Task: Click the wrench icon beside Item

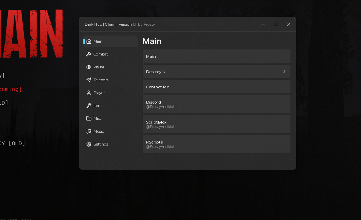Action: [88, 106]
